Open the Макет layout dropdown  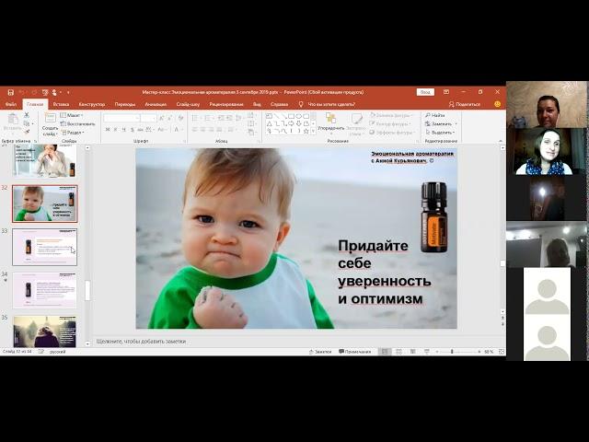click(x=72, y=115)
